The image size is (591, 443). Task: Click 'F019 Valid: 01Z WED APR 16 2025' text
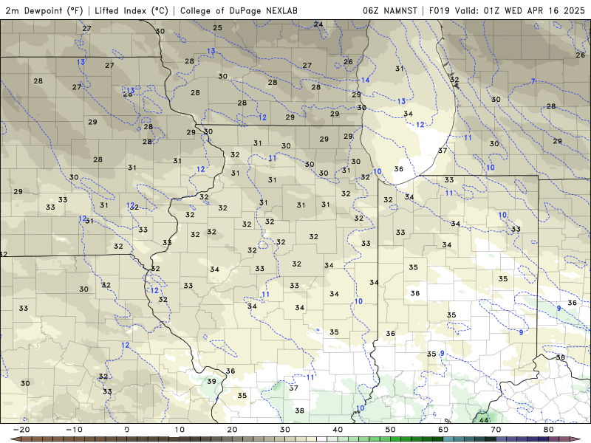[x=507, y=10]
